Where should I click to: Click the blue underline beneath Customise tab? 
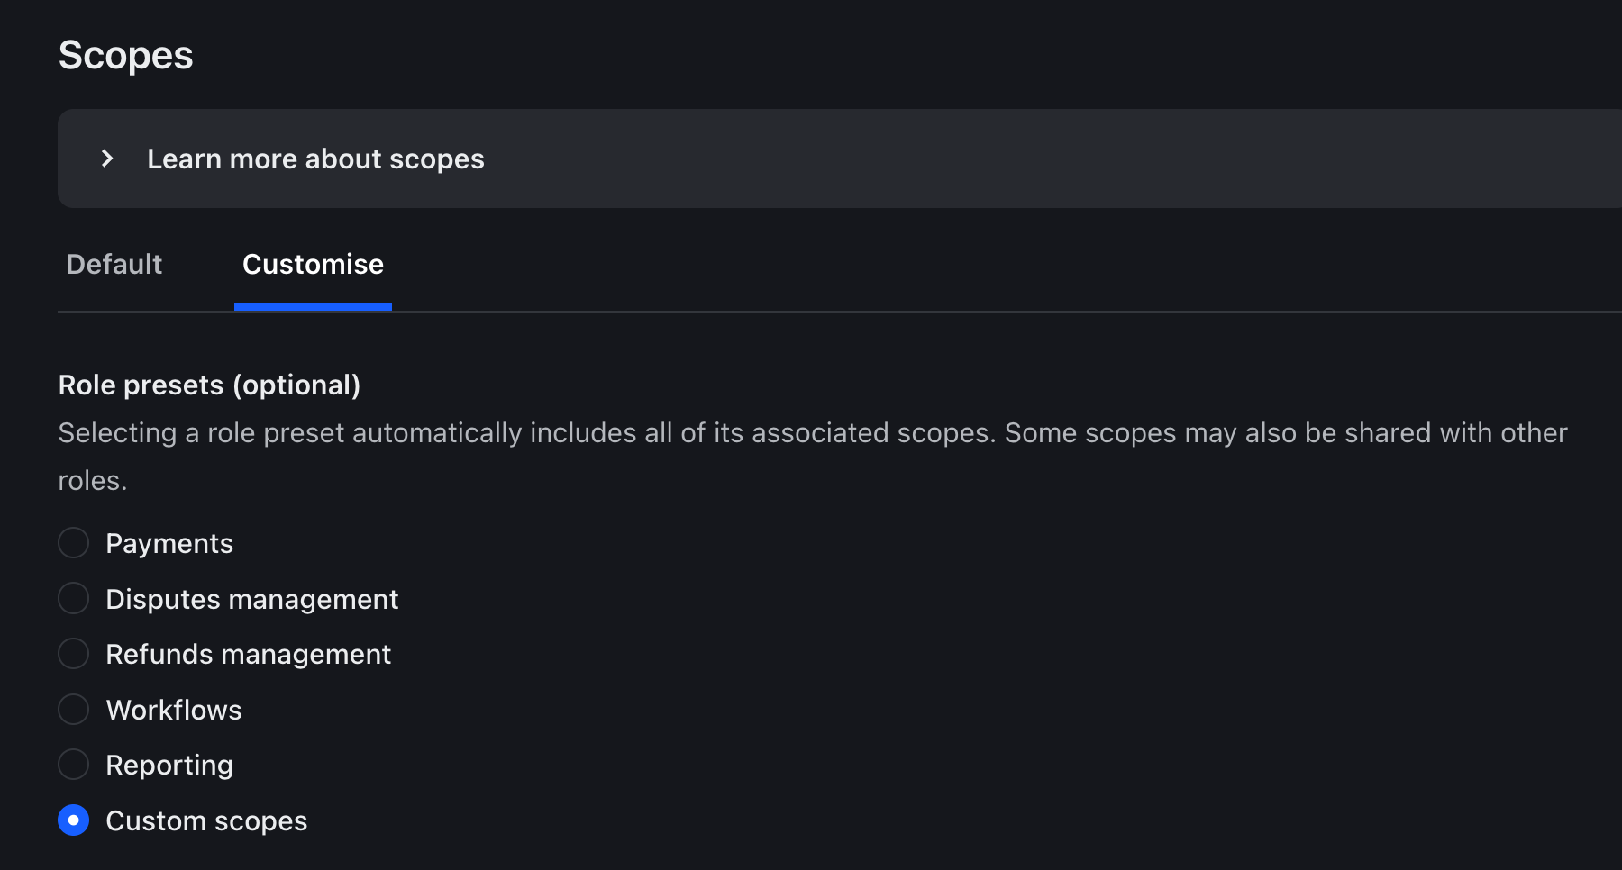tap(313, 307)
